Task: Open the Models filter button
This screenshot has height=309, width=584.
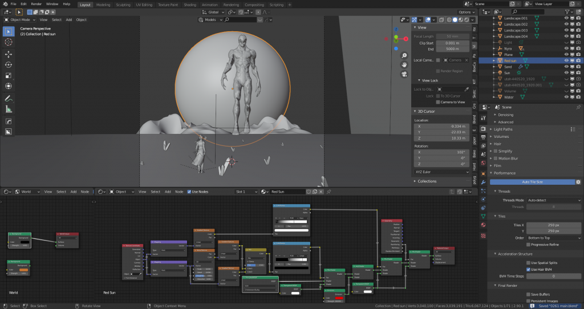Action: coord(210,20)
